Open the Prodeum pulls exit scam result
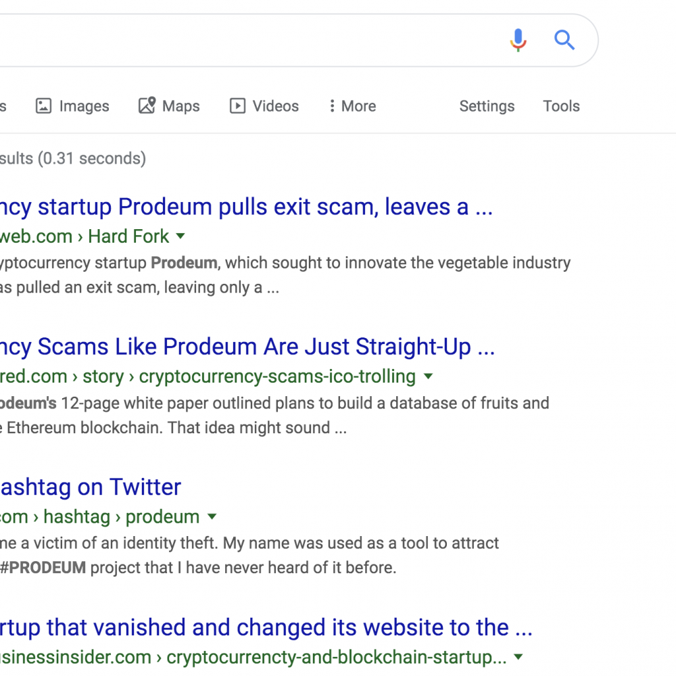The image size is (676, 676). [246, 207]
